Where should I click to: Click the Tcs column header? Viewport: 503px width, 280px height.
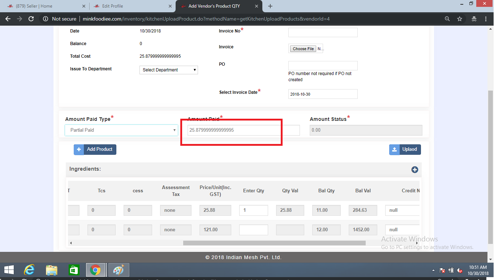102,191
